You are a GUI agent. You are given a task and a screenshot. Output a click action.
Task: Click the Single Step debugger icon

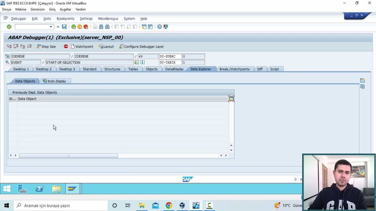pyautogui.click(x=9, y=46)
